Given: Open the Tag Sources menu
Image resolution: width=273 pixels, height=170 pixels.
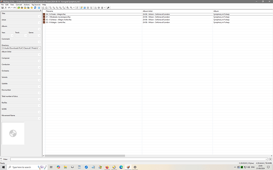Looking at the screenshot, I should 36,5.
